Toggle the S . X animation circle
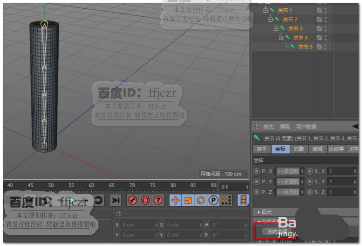Screen dimensions: 362x246 [310, 171]
